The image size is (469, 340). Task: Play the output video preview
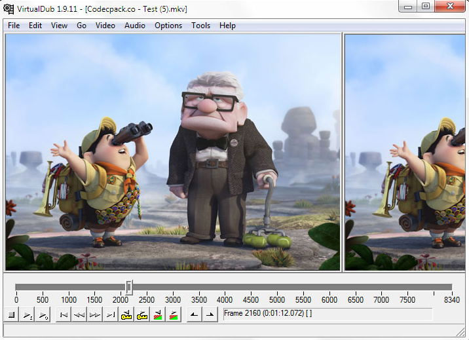[43, 314]
